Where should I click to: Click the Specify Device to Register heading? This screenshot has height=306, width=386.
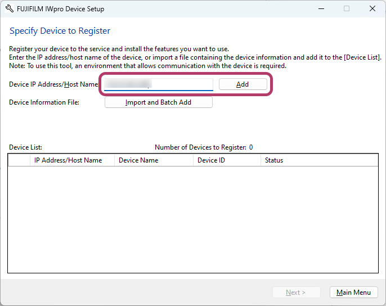60,31
